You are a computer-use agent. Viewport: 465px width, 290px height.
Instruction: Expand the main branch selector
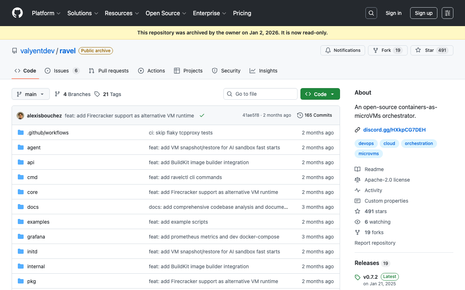click(x=31, y=94)
